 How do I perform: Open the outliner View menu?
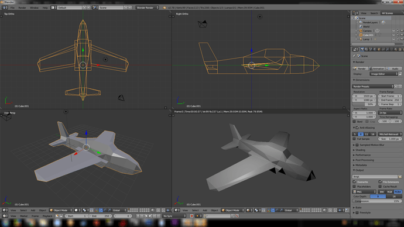pyautogui.click(x=364, y=13)
